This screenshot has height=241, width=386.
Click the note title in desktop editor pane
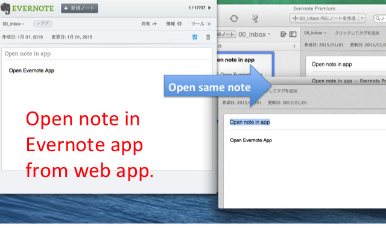click(x=332, y=64)
